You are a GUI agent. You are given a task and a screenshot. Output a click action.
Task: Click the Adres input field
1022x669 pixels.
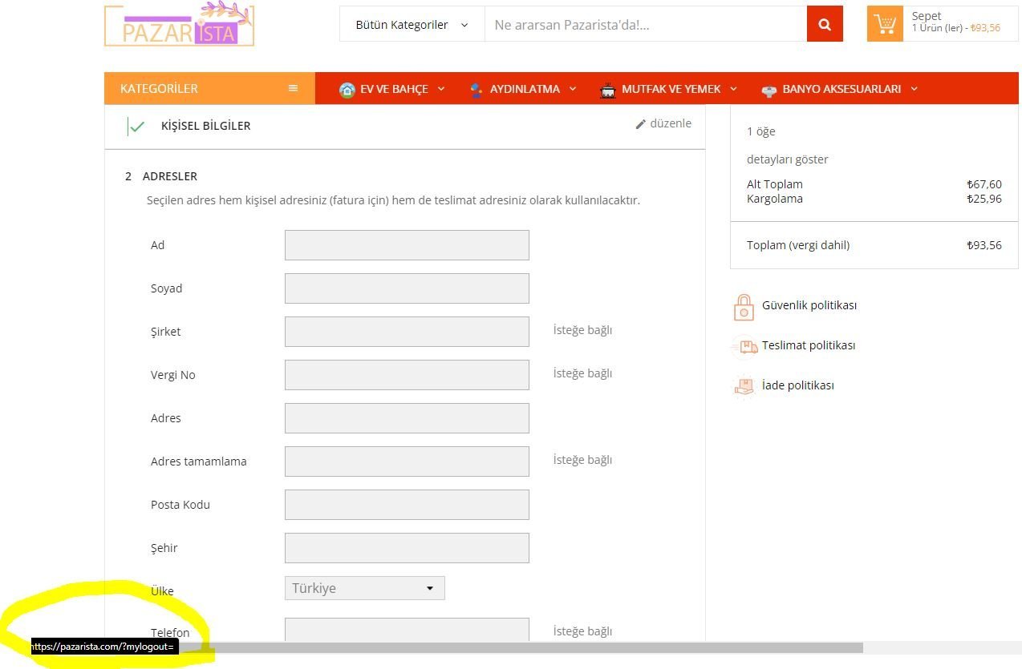[x=407, y=418]
